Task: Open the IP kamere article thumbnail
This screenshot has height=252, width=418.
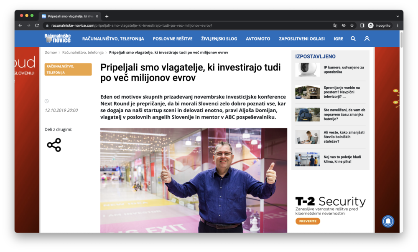Action: point(307,70)
